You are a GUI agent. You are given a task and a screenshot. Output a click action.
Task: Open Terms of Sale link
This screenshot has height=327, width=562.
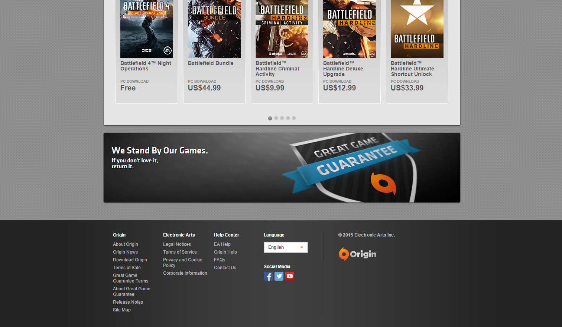(127, 268)
